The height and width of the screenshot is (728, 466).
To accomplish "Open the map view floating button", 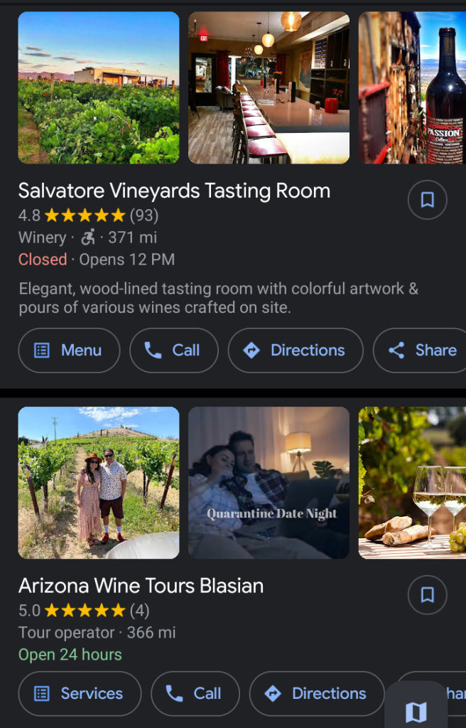I will [416, 711].
